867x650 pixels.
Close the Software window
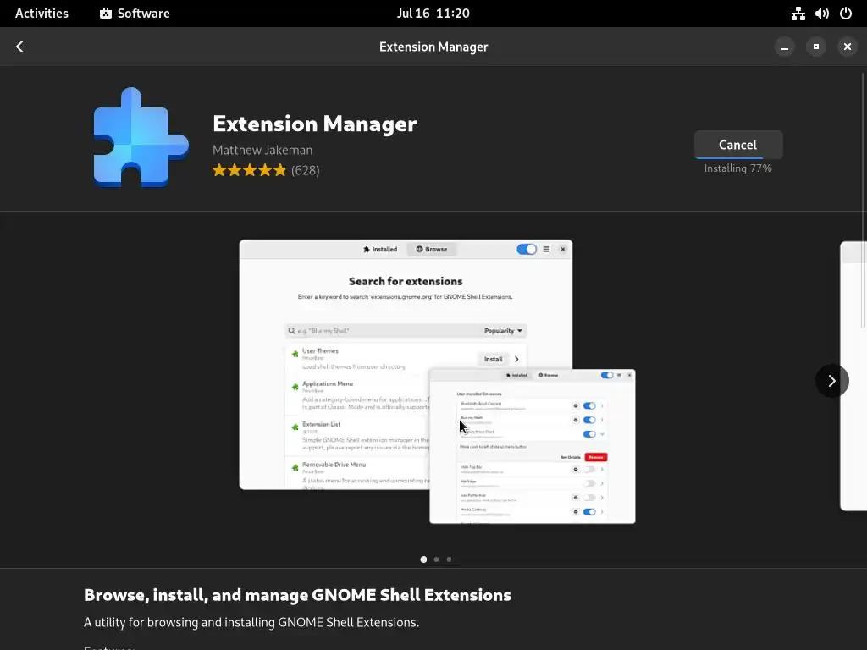tap(847, 47)
